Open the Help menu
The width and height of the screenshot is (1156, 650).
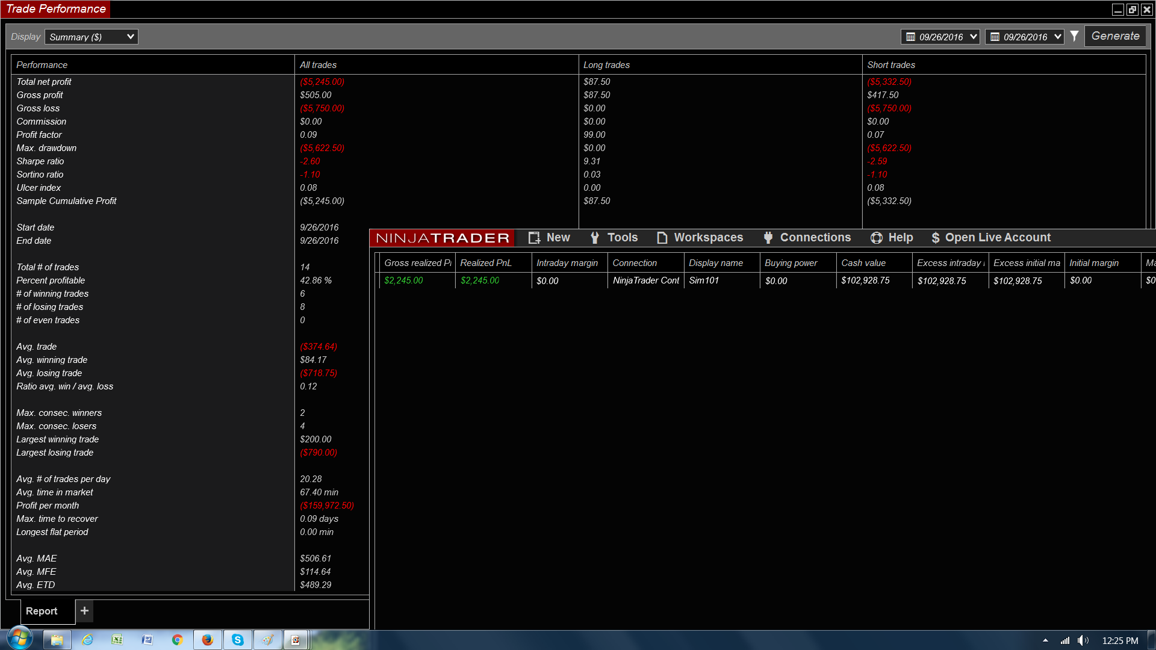892,238
